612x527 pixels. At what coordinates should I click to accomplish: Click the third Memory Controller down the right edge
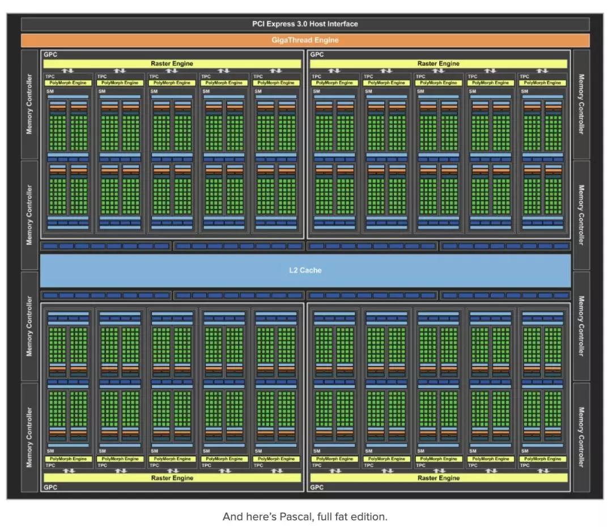(x=581, y=326)
